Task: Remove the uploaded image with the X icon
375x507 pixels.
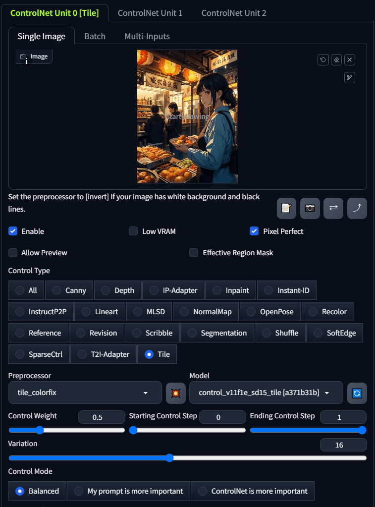Action: 349,60
